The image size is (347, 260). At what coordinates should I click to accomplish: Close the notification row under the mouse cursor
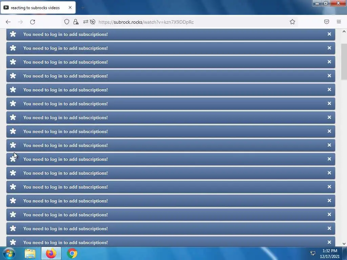pyautogui.click(x=329, y=159)
